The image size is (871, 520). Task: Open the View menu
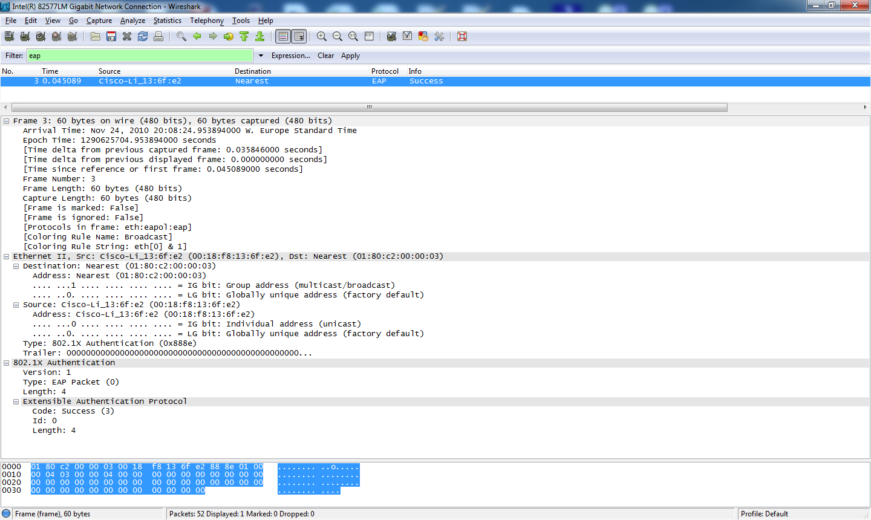coord(53,21)
